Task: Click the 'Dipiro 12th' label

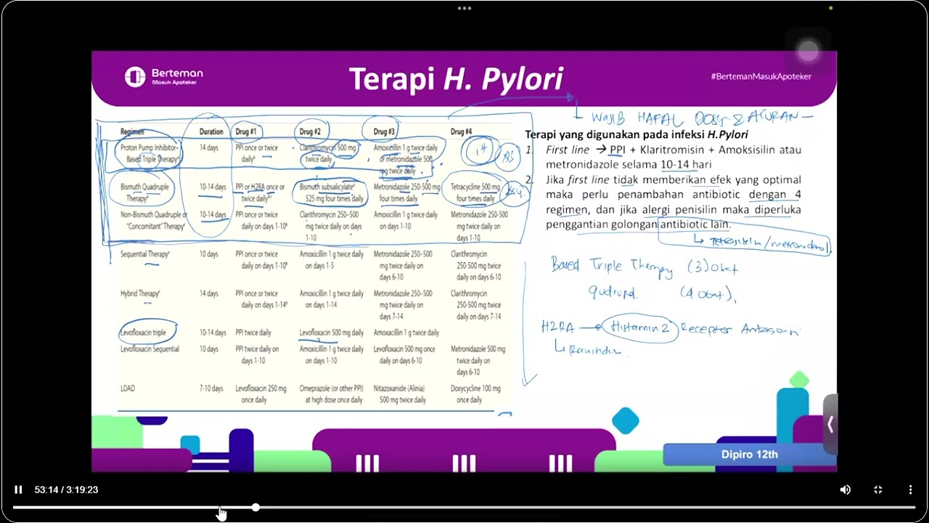Action: pyautogui.click(x=749, y=455)
